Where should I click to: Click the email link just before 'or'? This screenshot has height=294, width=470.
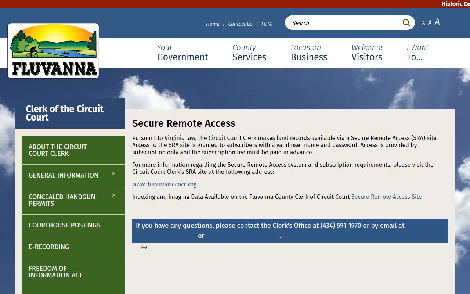(x=165, y=236)
